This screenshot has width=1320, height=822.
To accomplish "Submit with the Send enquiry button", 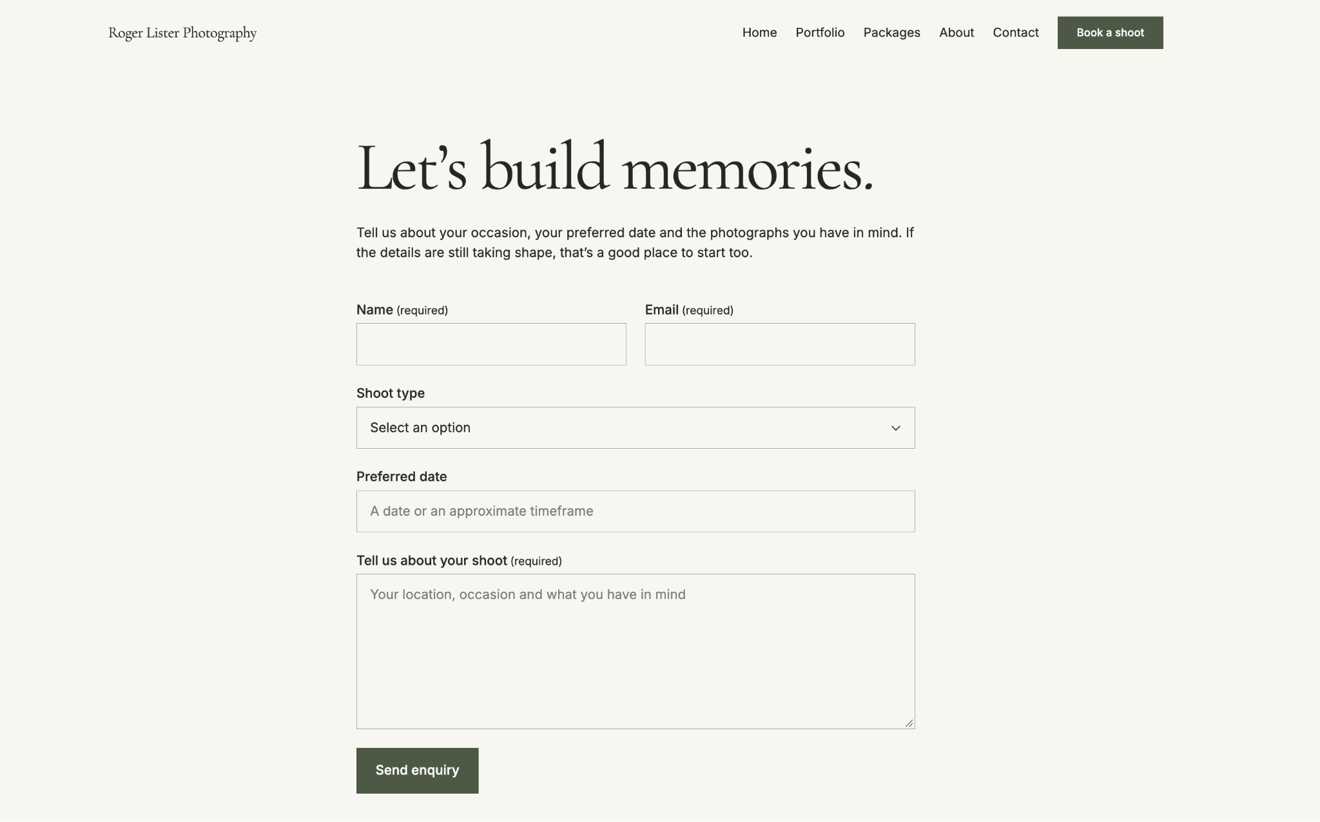I will pos(417,770).
